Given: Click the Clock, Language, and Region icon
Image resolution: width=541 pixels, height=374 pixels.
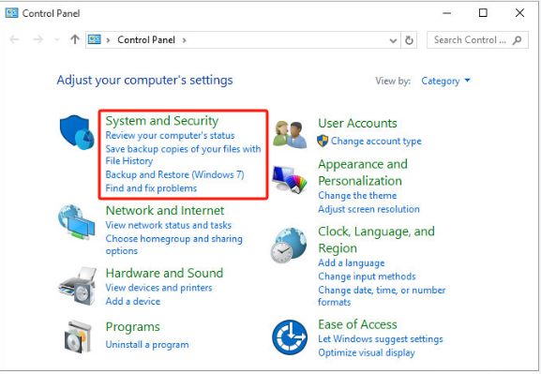Looking at the screenshot, I should click(x=289, y=246).
